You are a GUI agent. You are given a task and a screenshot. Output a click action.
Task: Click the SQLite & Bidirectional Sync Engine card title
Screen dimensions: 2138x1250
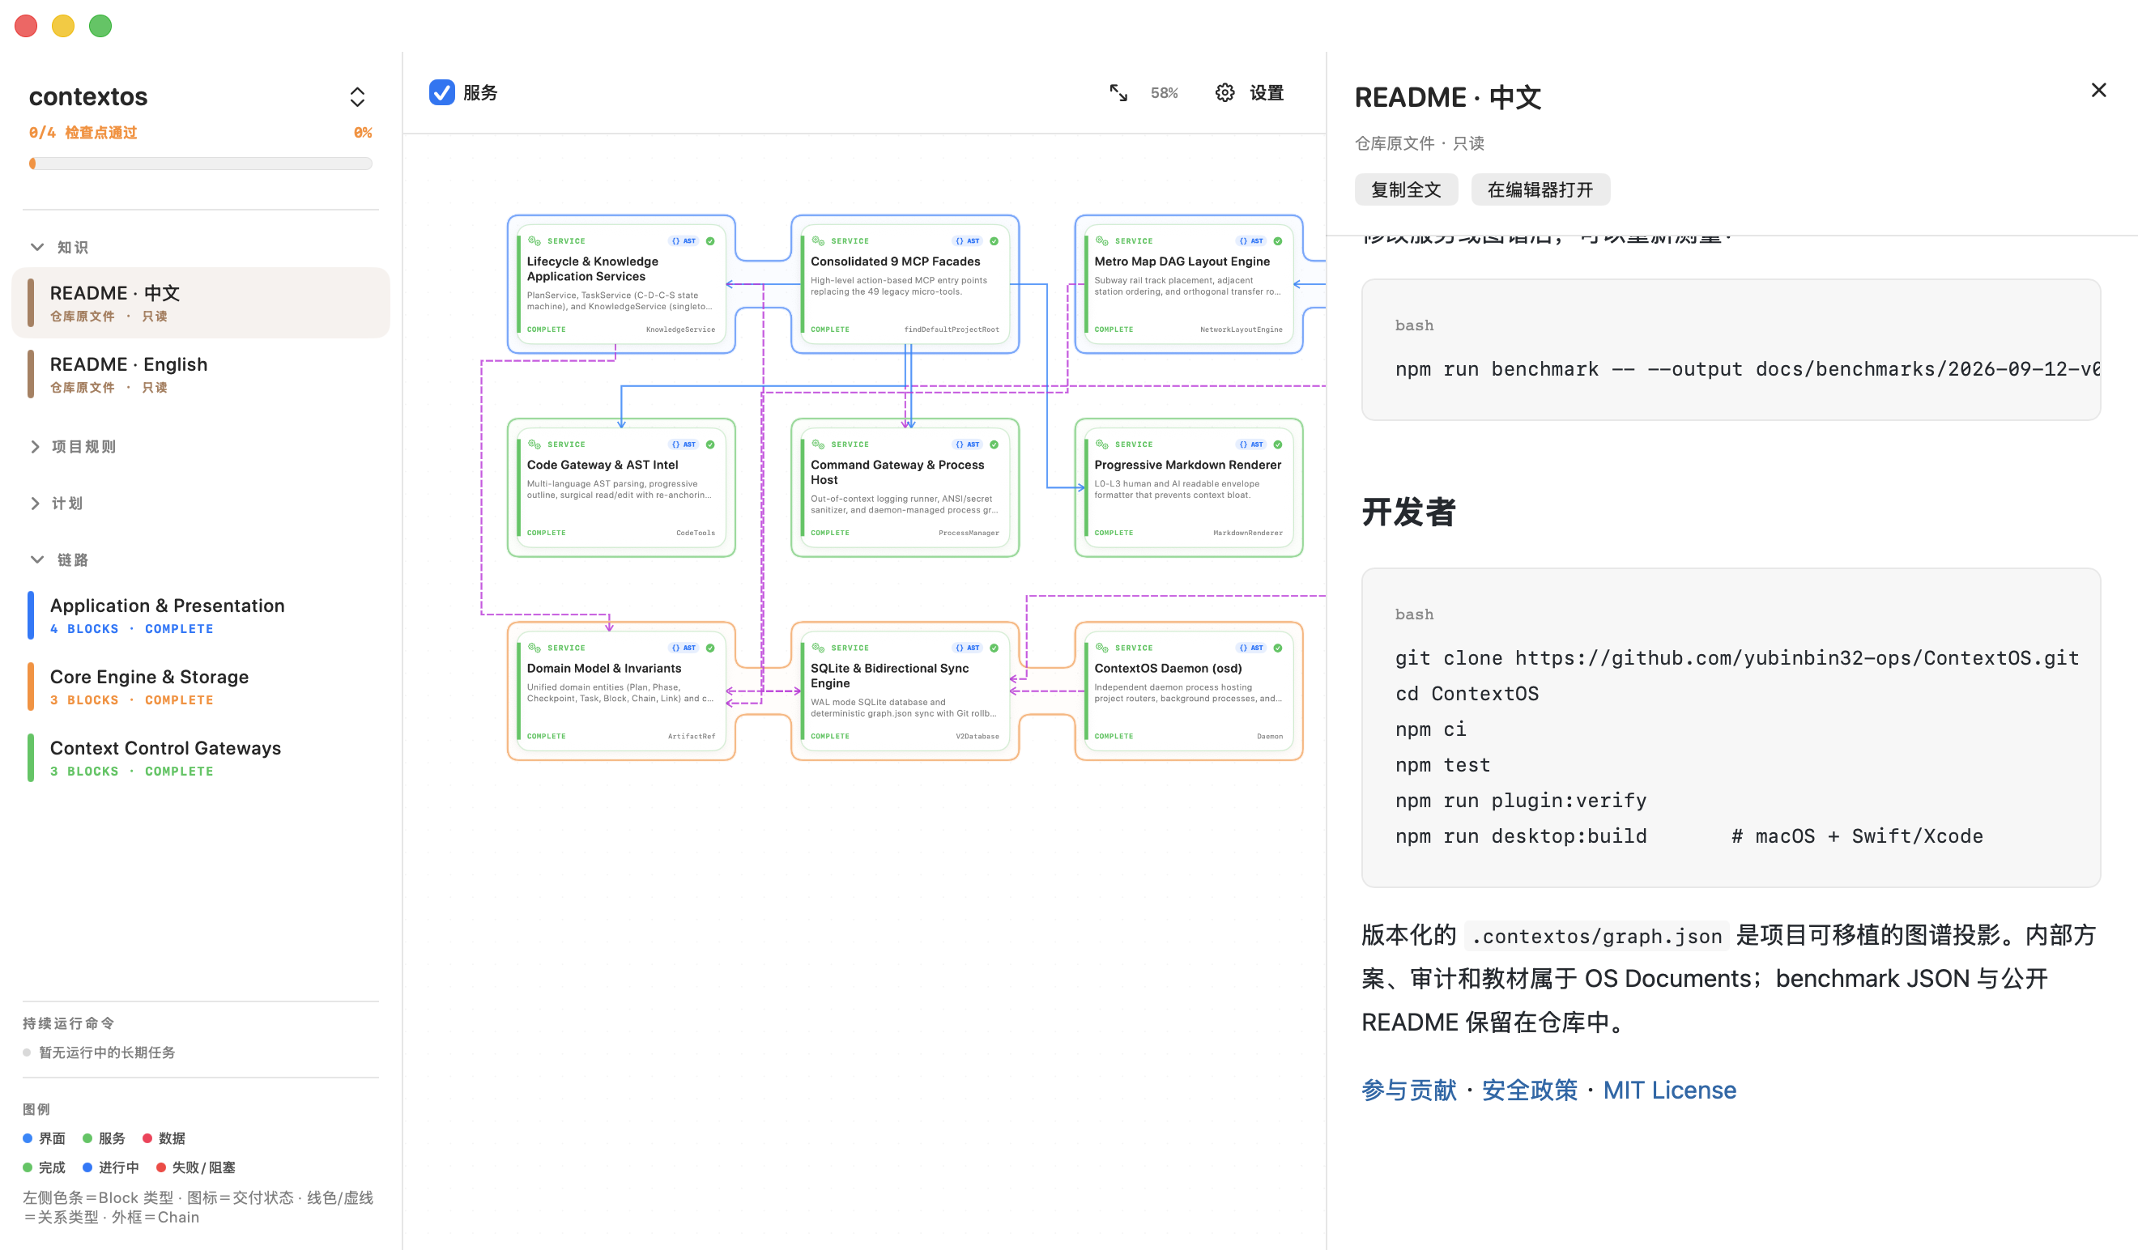coord(889,676)
